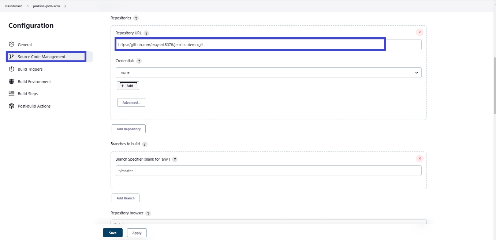Screen dimensions: 496x240
Task: Open help for Credentials
Action: pyautogui.click(x=139, y=61)
